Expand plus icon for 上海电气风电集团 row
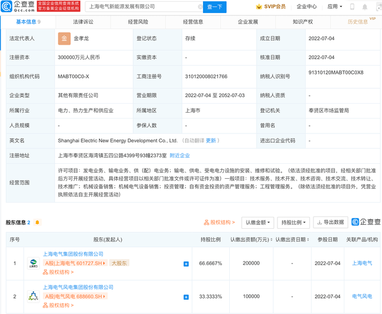382x314 pixels. point(186,297)
